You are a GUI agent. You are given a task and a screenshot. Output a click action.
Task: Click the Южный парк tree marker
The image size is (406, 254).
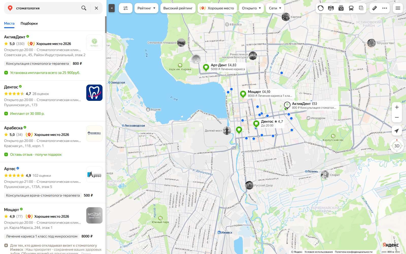click(x=160, y=218)
